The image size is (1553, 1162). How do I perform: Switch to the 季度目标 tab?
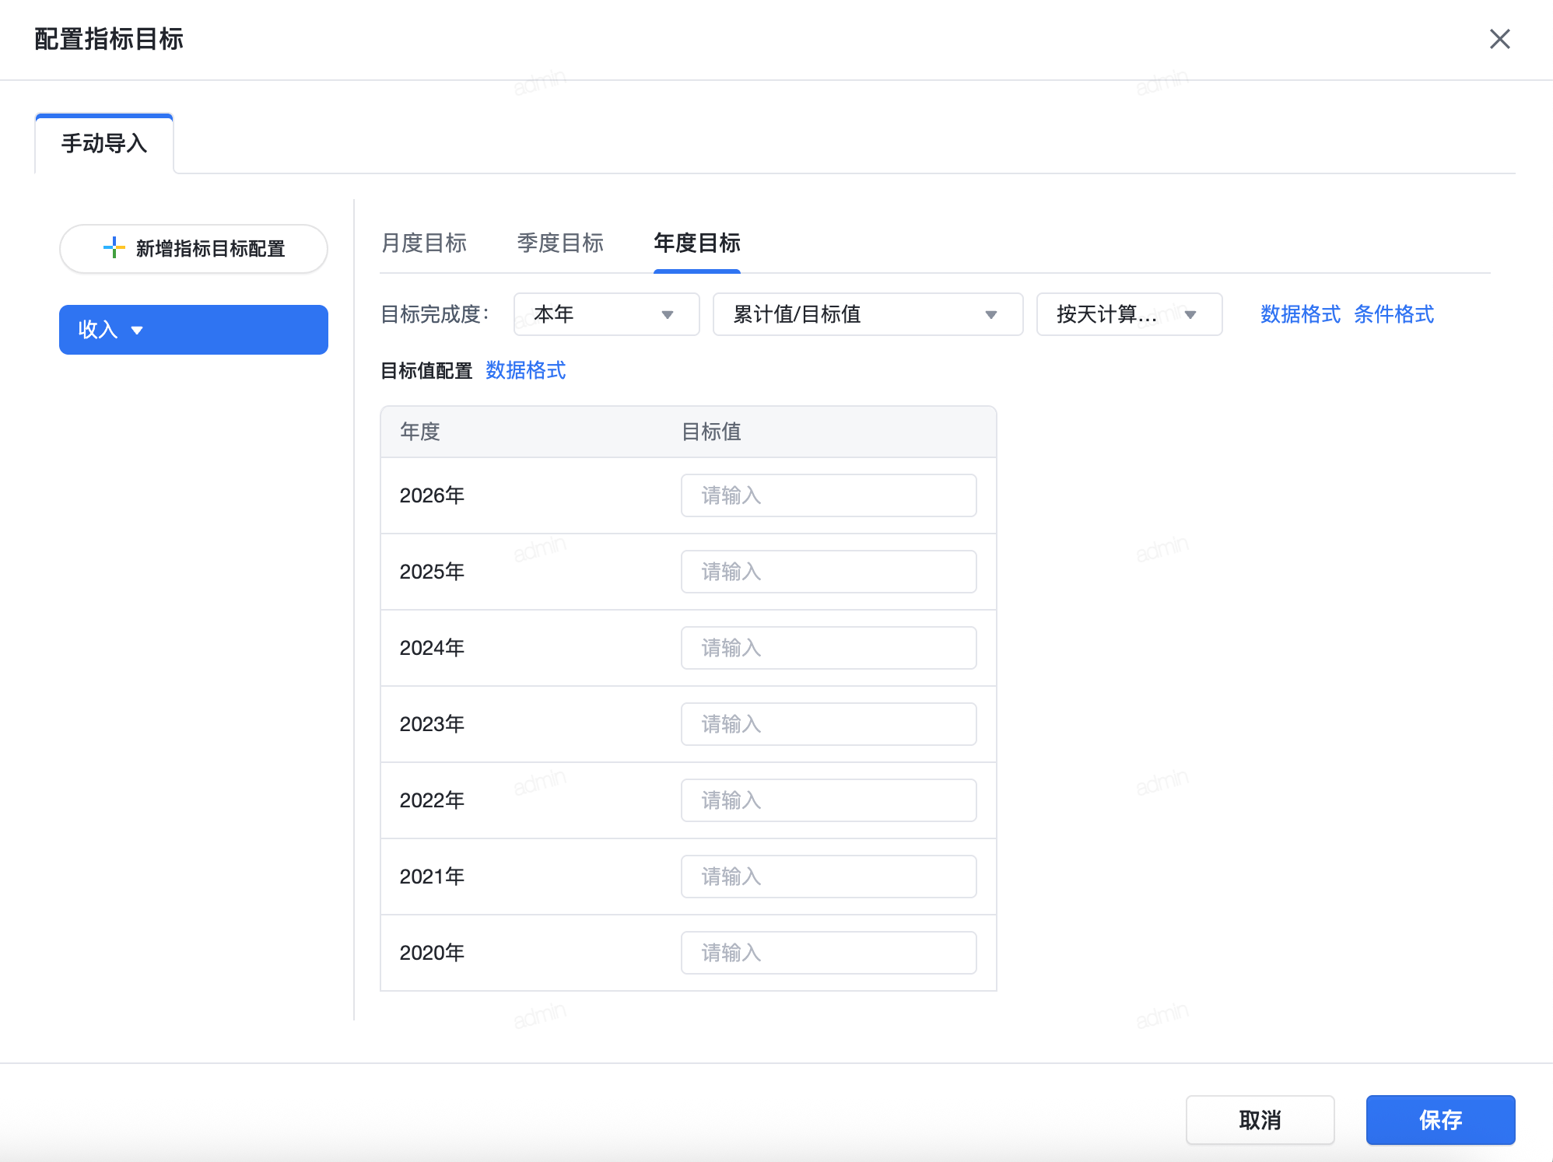click(x=560, y=243)
